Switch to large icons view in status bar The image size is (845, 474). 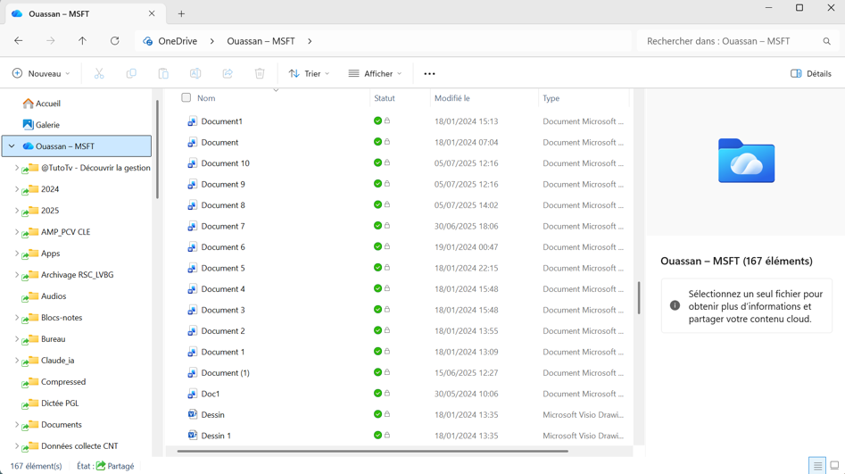coord(834,465)
